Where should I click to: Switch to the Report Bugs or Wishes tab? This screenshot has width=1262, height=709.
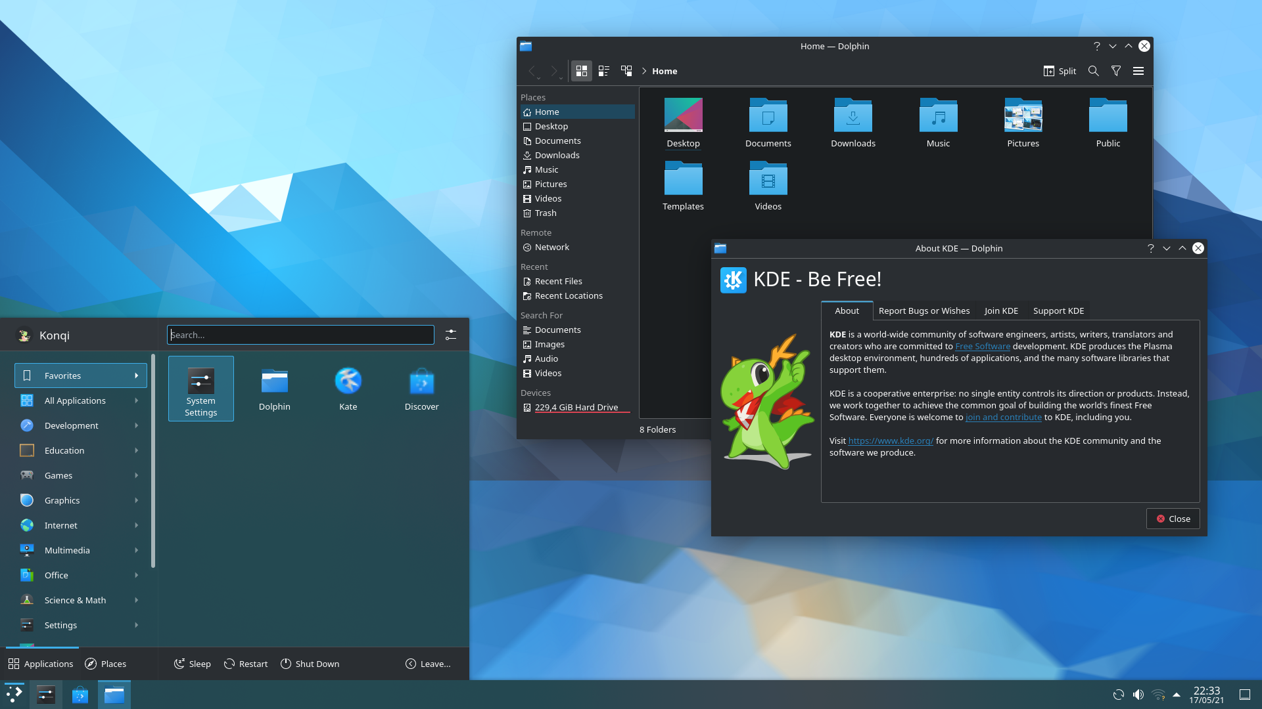(x=924, y=310)
